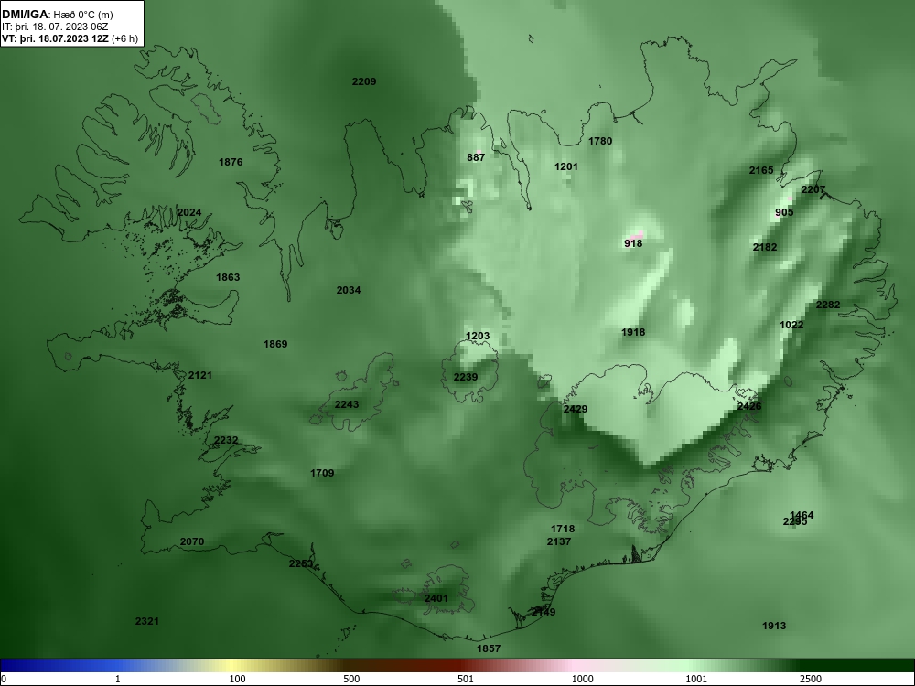915x686 pixels.
Task: Select the 1780 label near north coast
Action: [600, 141]
